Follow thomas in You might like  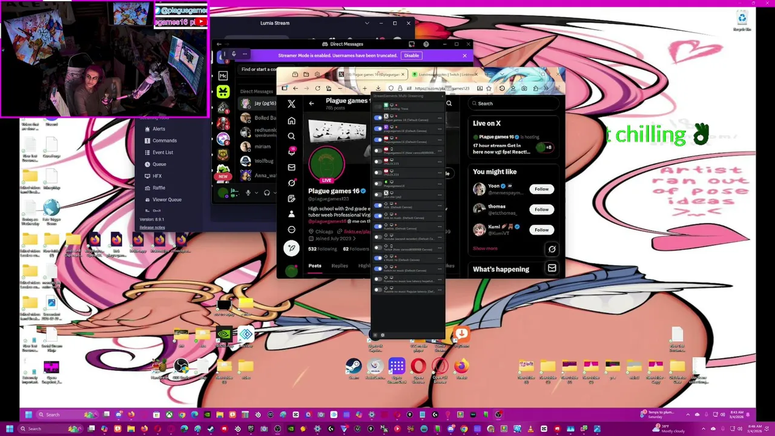point(541,210)
